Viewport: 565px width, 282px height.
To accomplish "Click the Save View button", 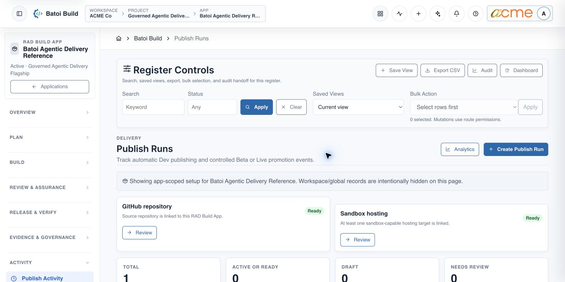I will (x=397, y=70).
